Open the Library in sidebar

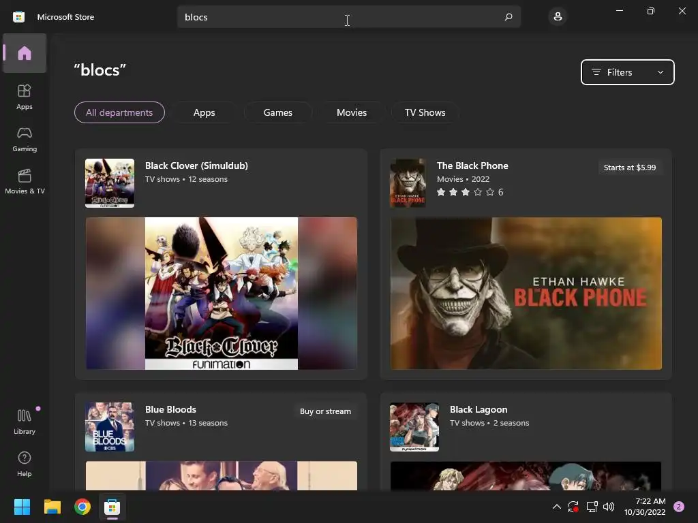25,422
